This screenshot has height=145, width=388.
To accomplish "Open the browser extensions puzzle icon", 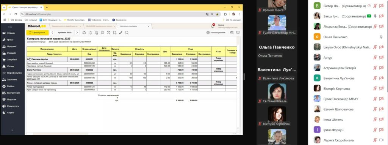I will pyautogui.click(x=225, y=14).
